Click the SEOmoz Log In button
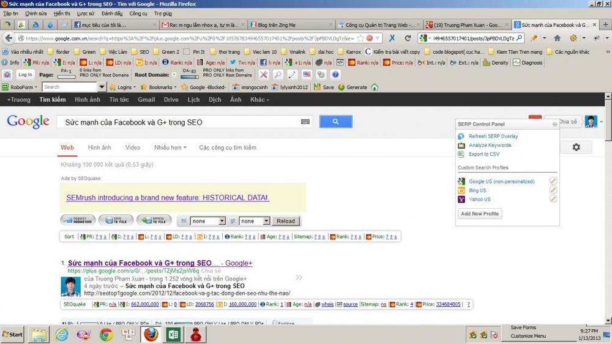This screenshot has height=344, width=612. click(25, 75)
